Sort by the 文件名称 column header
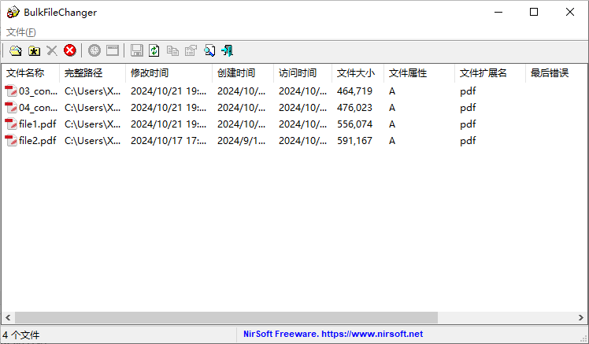 point(25,73)
